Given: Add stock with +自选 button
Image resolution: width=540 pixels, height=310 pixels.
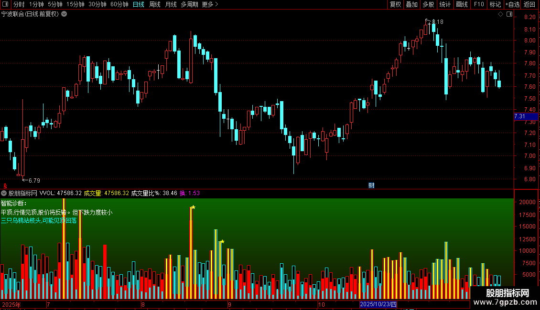Looking at the screenshot, I should (512, 4).
